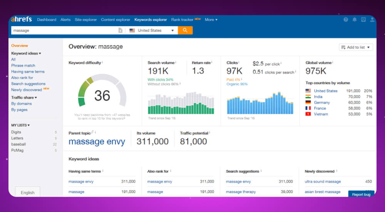The width and height of the screenshot is (385, 212).
Task: Click the file upload icon in search box
Action: pos(120,30)
